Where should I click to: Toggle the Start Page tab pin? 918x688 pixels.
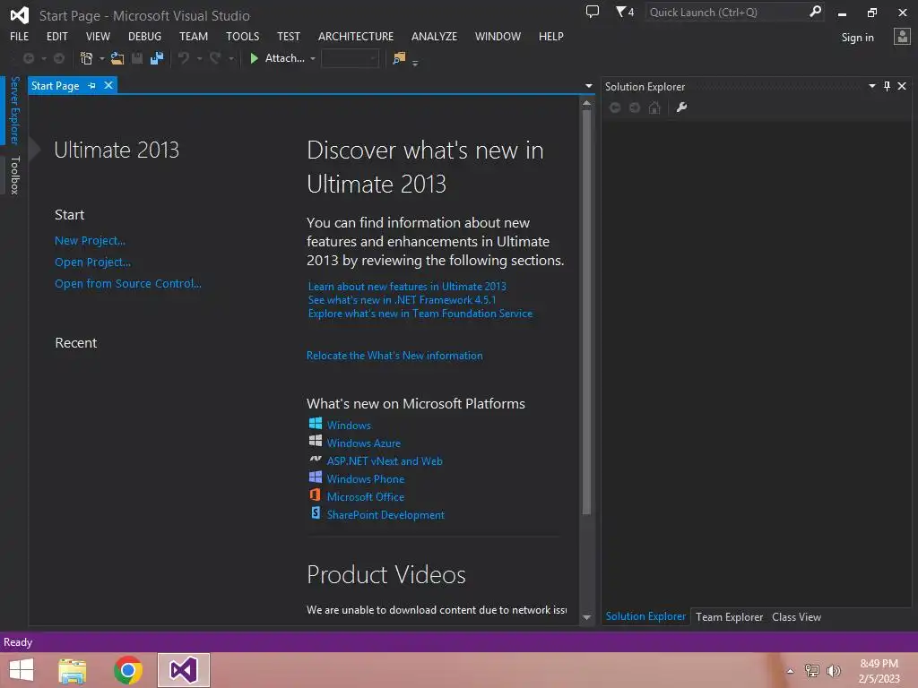[92, 86]
